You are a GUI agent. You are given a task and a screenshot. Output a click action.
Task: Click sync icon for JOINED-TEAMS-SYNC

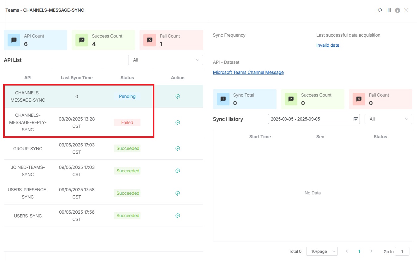pos(178,171)
